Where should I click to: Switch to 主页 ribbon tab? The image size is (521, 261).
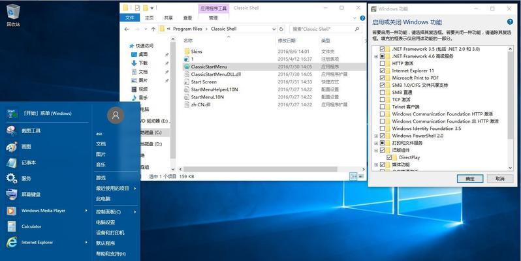150,18
